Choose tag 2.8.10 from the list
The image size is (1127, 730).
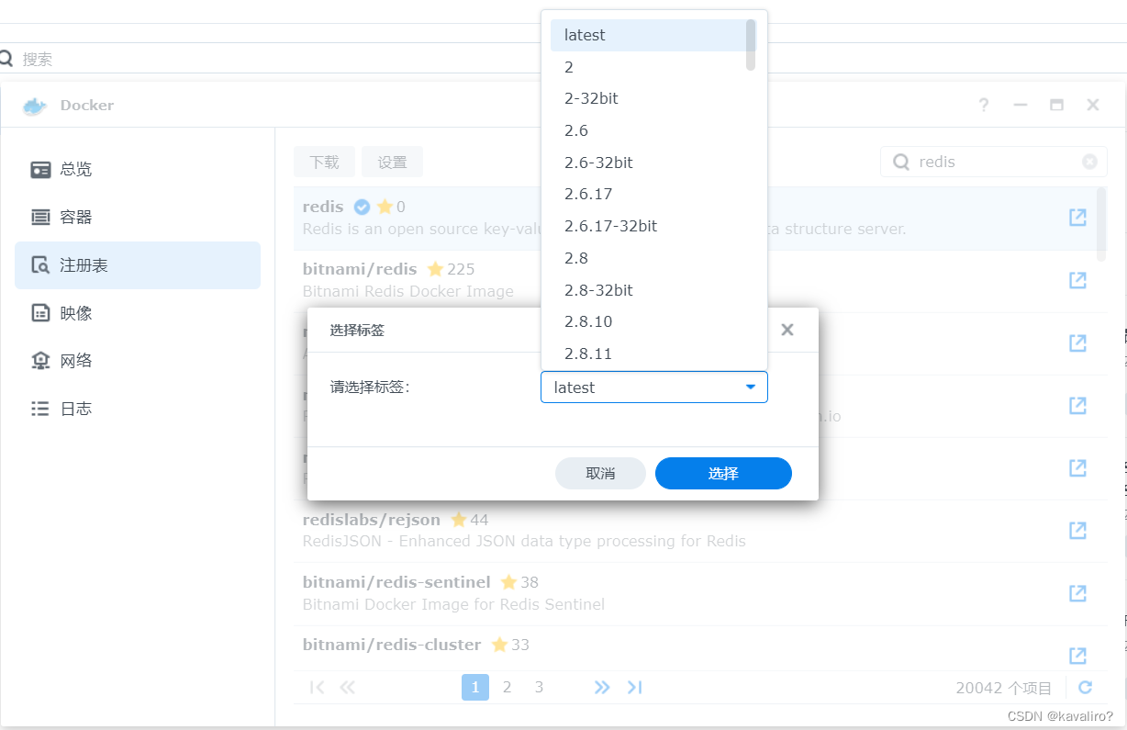(648, 321)
